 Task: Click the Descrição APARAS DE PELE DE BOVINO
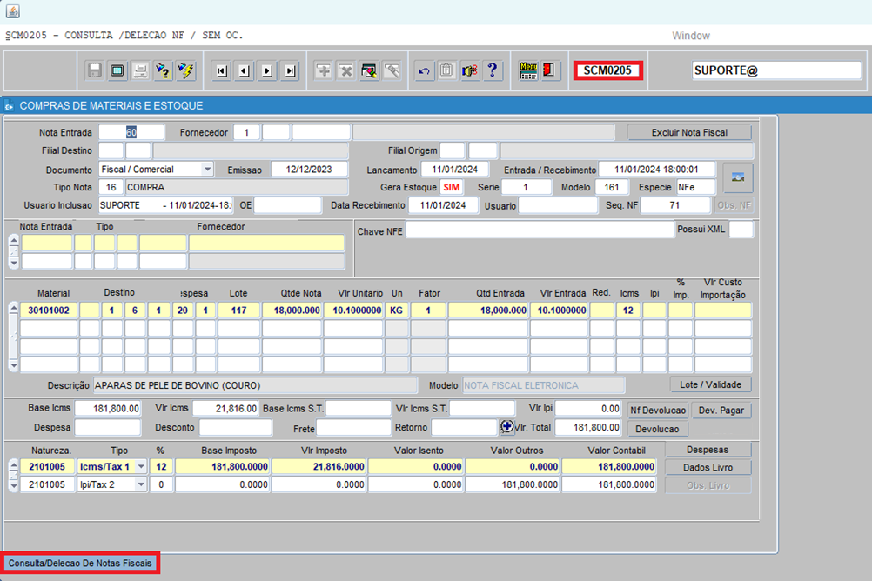pyautogui.click(x=255, y=385)
